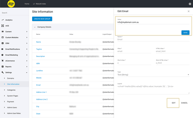Click the Reports book icon
Image resolution: width=193 pixels, height=118 pixels.
3,67
